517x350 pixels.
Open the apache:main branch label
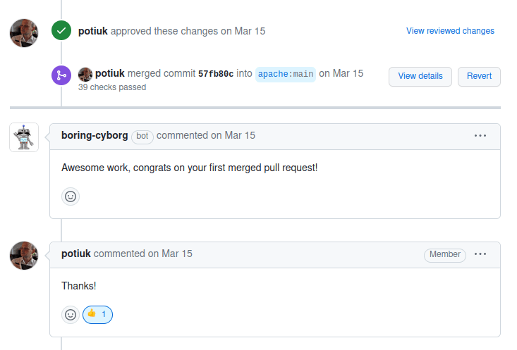point(286,75)
